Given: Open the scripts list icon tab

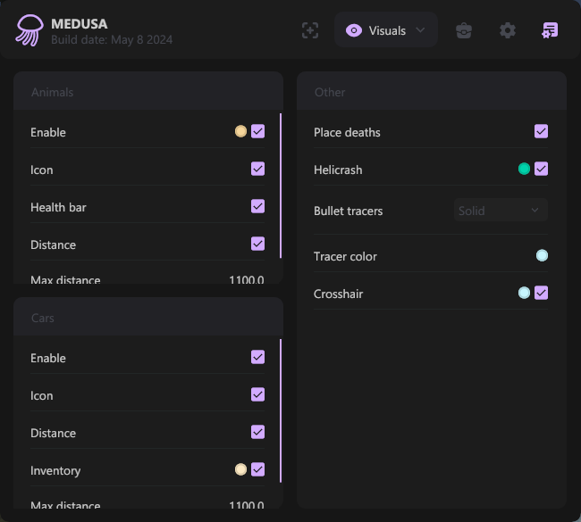Looking at the screenshot, I should coord(550,30).
